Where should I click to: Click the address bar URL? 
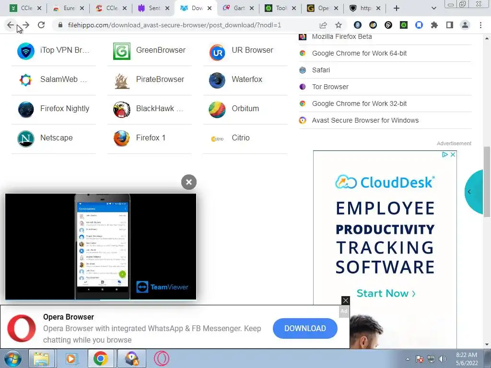tap(175, 25)
